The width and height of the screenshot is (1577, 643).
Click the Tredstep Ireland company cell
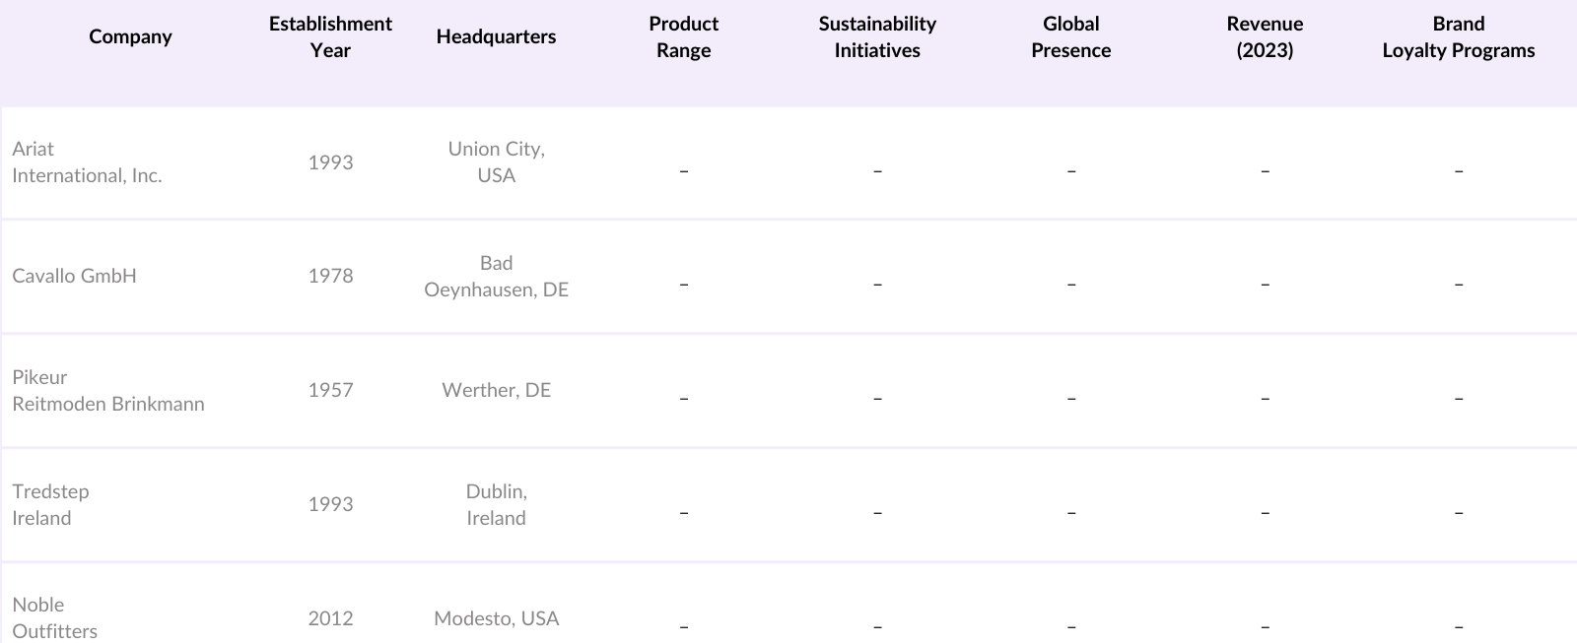50,504
